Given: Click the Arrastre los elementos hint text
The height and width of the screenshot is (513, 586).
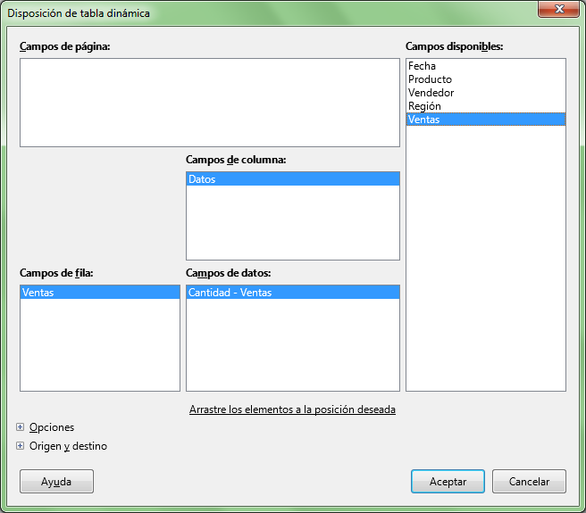Looking at the screenshot, I should click(292, 410).
